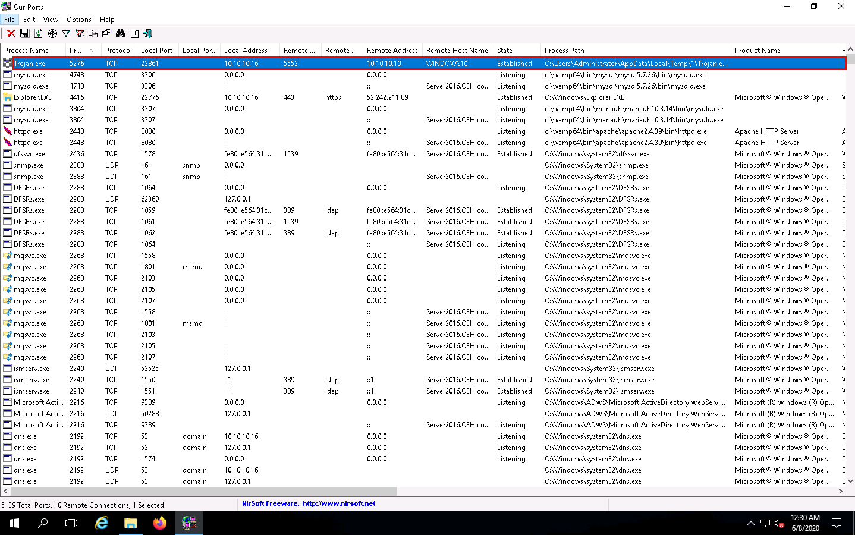This screenshot has height=535, width=855.
Task: Open Task View on the taskbar
Action: (x=71, y=523)
